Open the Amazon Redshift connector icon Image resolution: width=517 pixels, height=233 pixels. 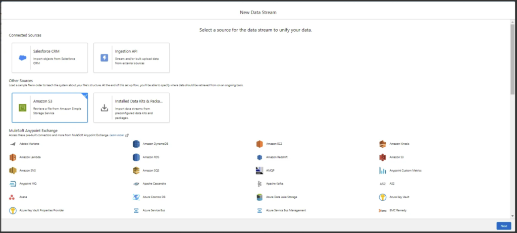pyautogui.click(x=260, y=157)
